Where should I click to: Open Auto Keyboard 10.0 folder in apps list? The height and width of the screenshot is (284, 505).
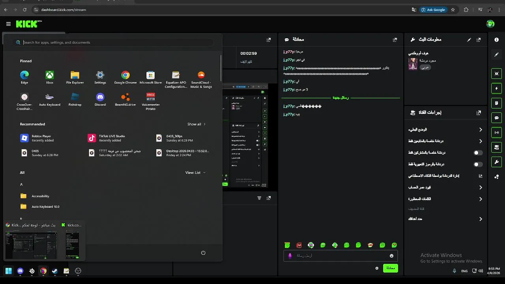tap(40, 207)
